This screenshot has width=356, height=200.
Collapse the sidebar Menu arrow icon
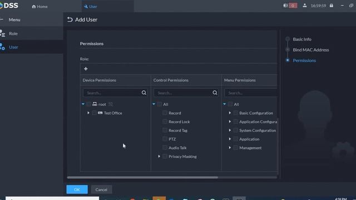click(2, 19)
